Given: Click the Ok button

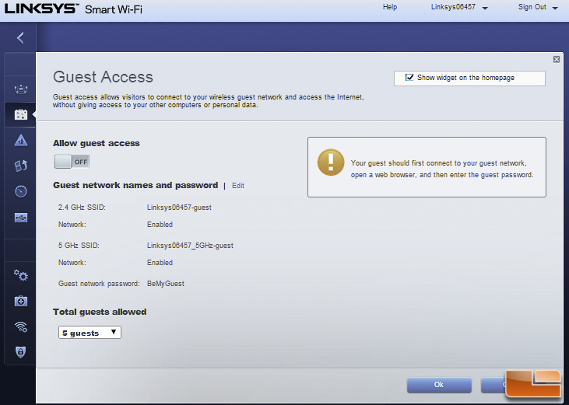Looking at the screenshot, I should [439, 385].
